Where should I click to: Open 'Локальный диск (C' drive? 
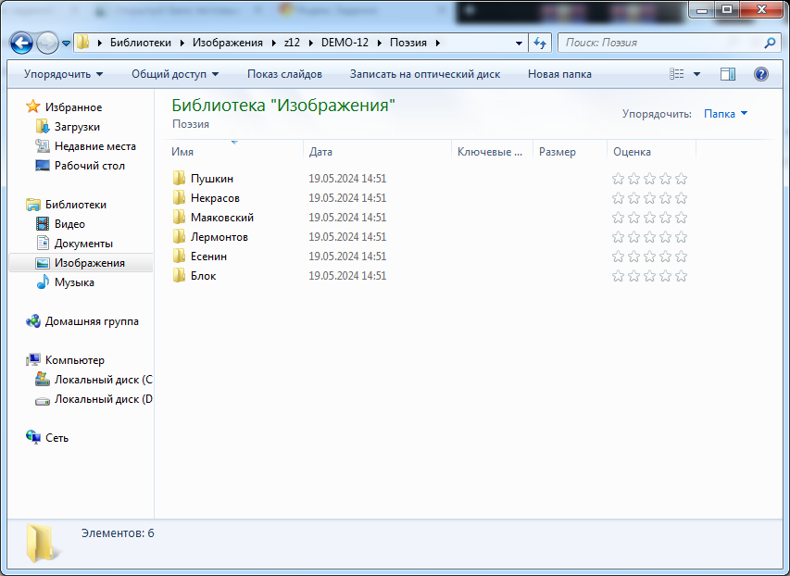point(104,380)
